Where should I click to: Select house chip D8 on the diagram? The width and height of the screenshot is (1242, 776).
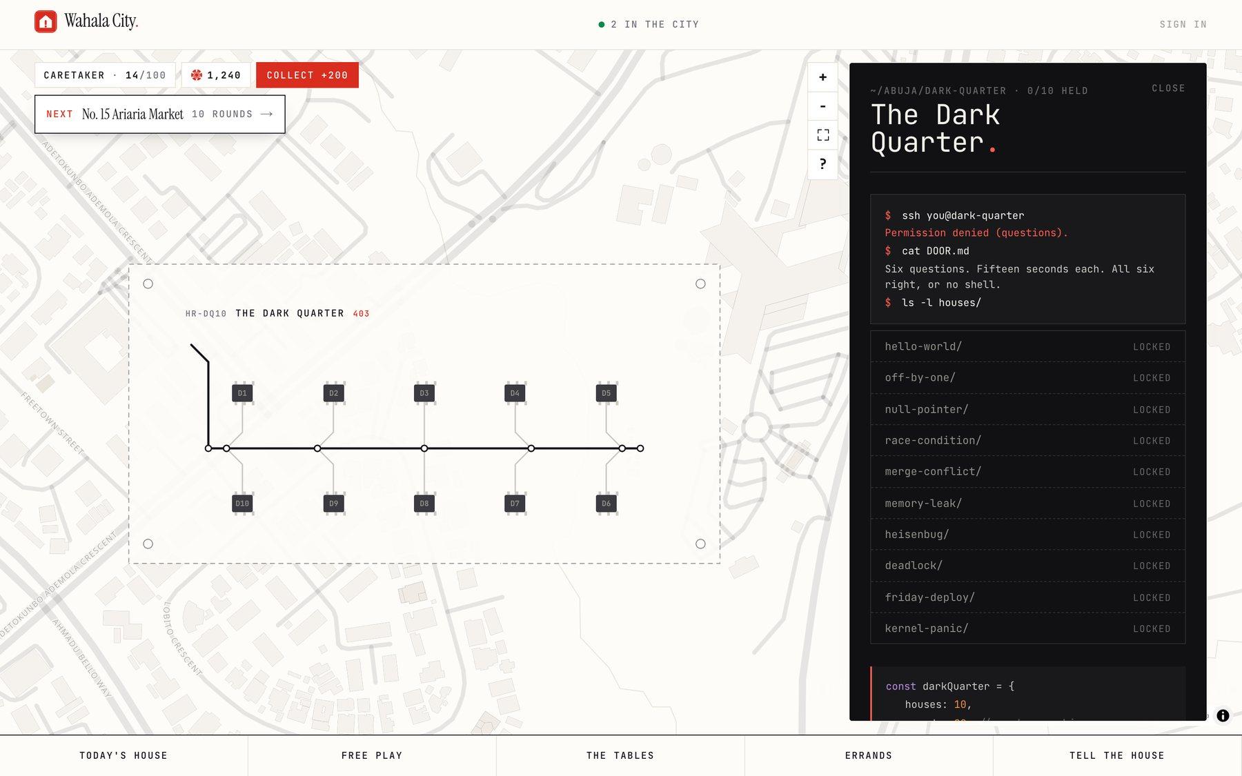click(424, 504)
